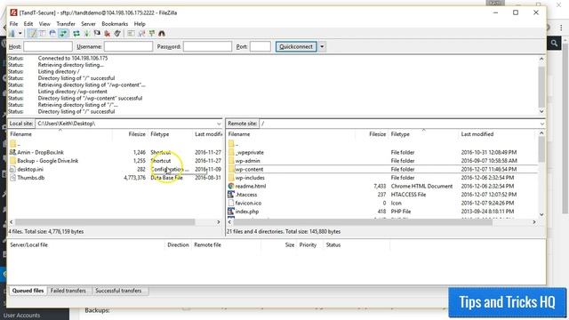Screen dimensions: 569x320
Task: Toggle directory comparison
Action: click(141, 34)
